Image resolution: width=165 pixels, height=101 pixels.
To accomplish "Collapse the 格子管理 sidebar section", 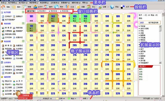I will (x=23, y=12).
